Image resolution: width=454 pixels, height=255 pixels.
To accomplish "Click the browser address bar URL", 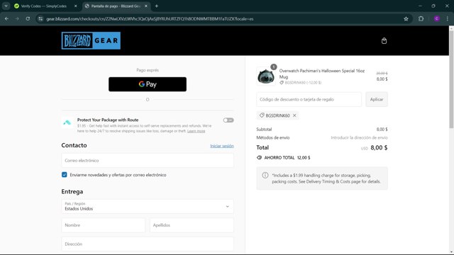I will point(150,19).
